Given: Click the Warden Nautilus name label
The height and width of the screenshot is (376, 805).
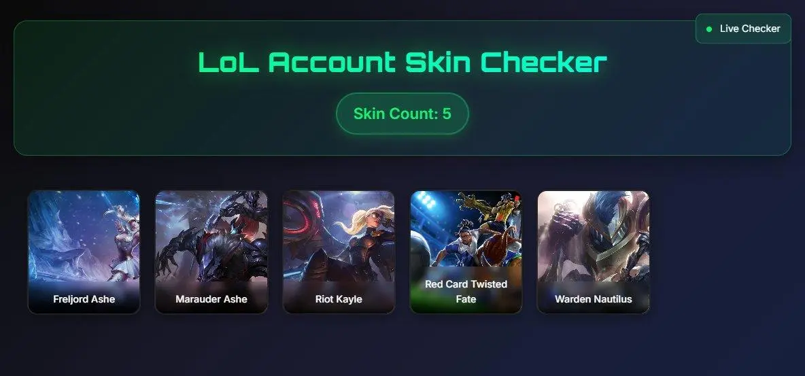Looking at the screenshot, I should [593, 299].
